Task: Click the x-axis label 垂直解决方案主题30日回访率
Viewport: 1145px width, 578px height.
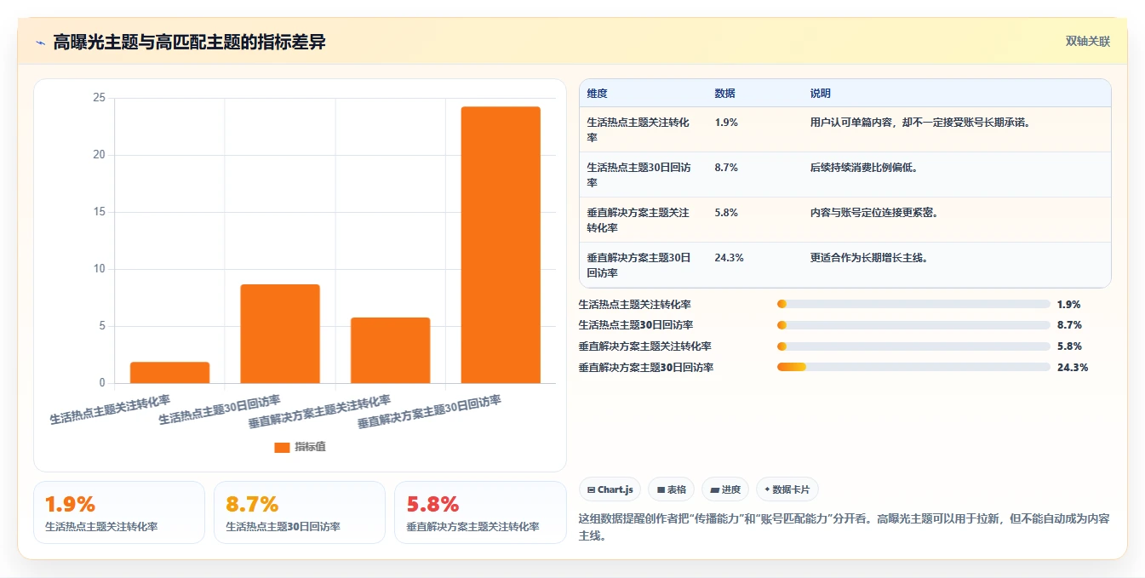Action: pyautogui.click(x=429, y=411)
